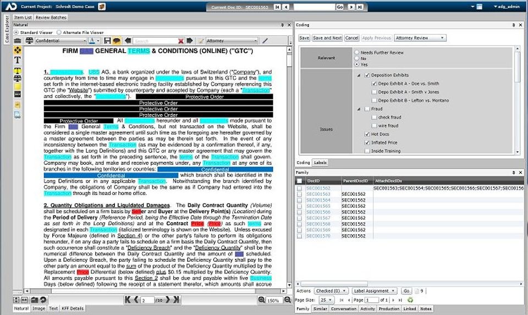This screenshot has width=528, height=315.
Task: Click the redaction stamp icon beside Confidential dropdown
Action: tap(29, 41)
